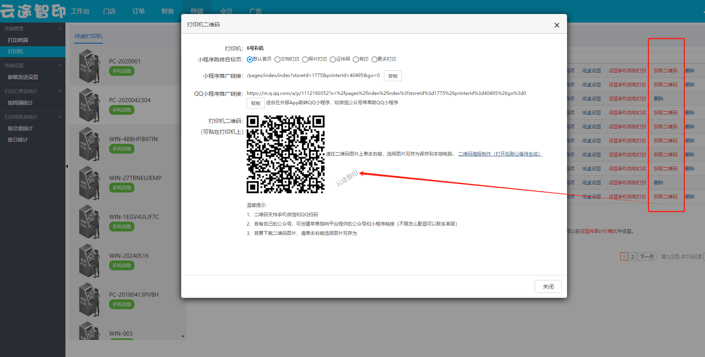The image size is (705, 357).
Task: Open 按终端统计 in the sidebar
Action: (x=20, y=103)
